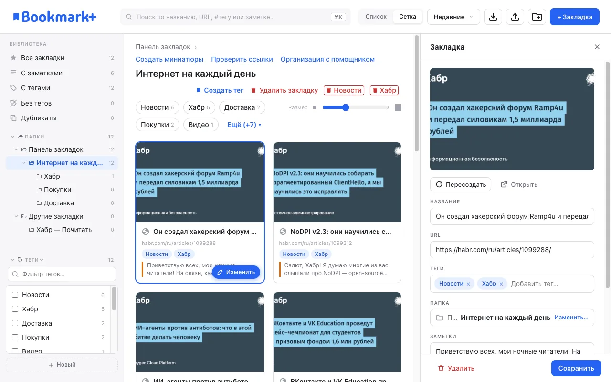
Task: Click the Фильтр тегов input
Action: (62, 274)
